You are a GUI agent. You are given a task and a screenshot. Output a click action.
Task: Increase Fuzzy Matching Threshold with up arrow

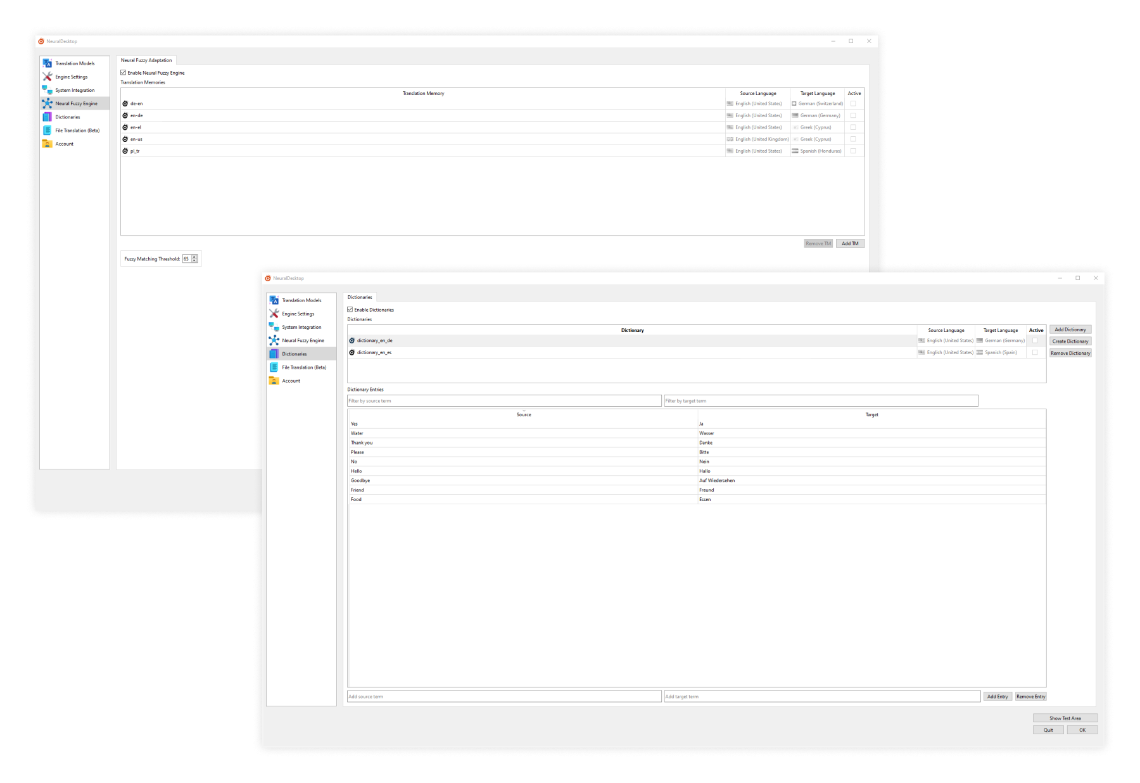pyautogui.click(x=194, y=257)
